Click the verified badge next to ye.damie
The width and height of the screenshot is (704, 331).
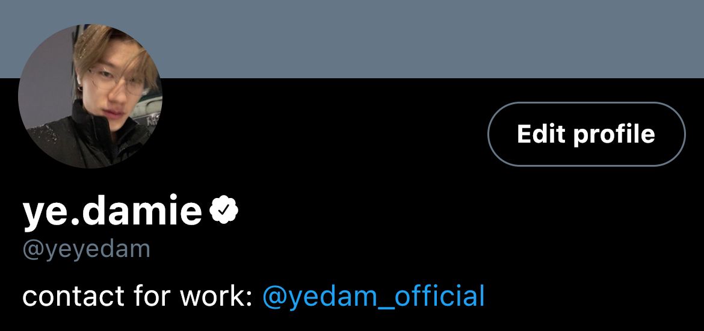[224, 210]
